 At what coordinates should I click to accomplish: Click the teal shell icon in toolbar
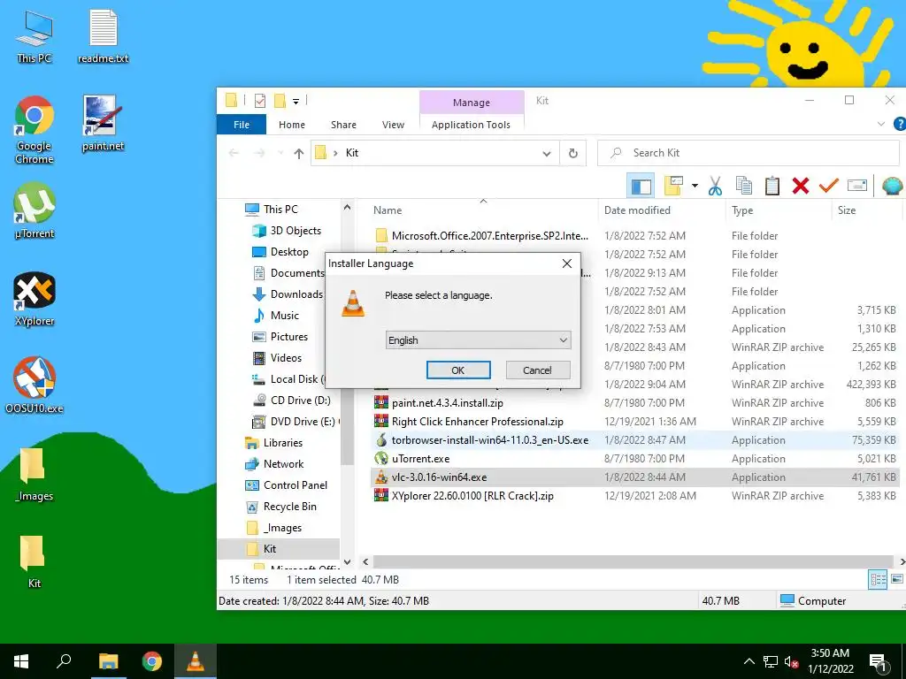tap(892, 186)
